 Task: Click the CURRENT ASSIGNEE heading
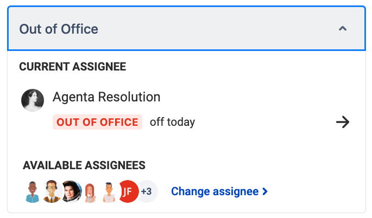(x=73, y=67)
